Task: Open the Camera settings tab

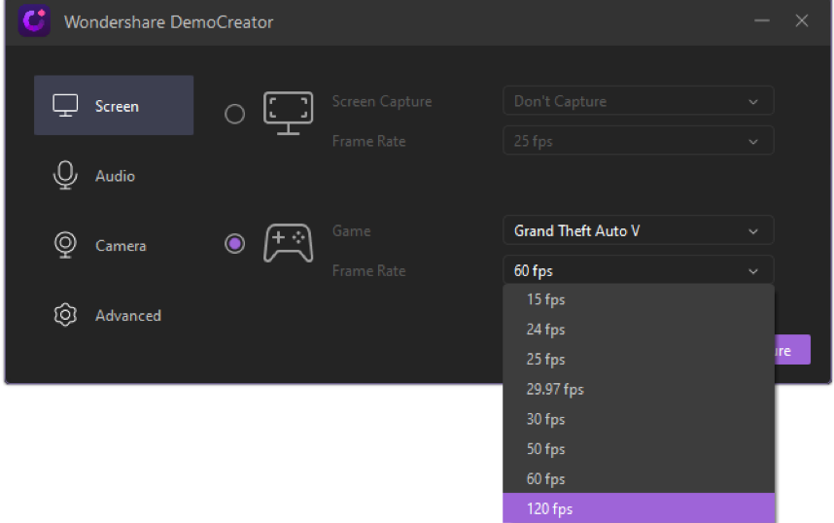Action: [x=114, y=245]
